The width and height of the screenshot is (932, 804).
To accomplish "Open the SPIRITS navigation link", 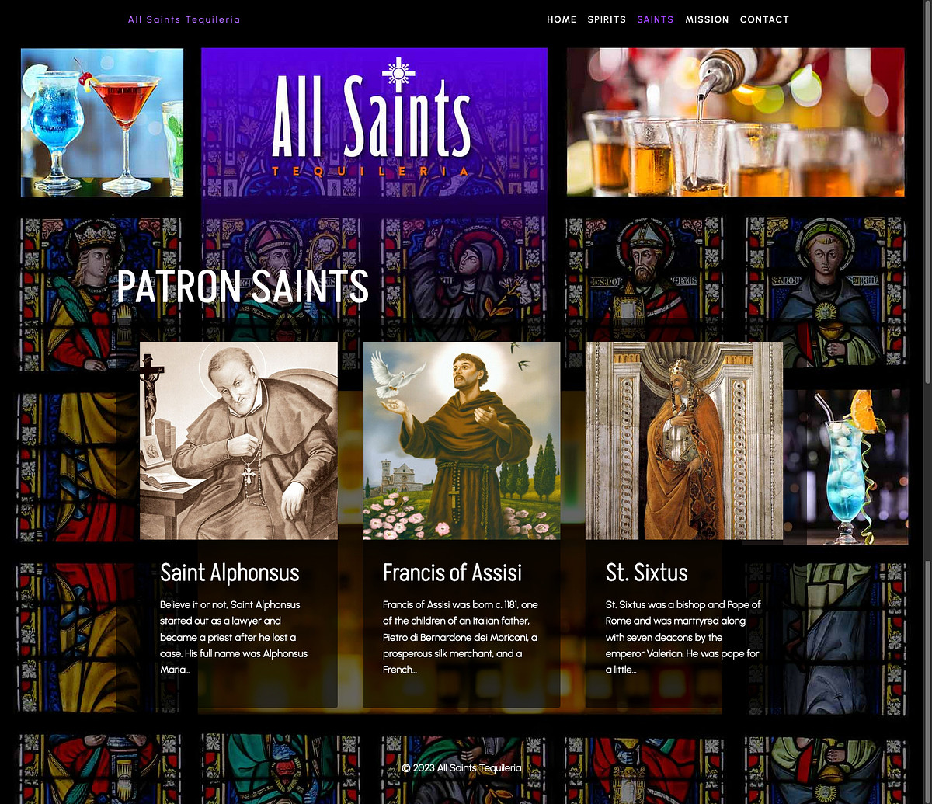I will point(607,19).
